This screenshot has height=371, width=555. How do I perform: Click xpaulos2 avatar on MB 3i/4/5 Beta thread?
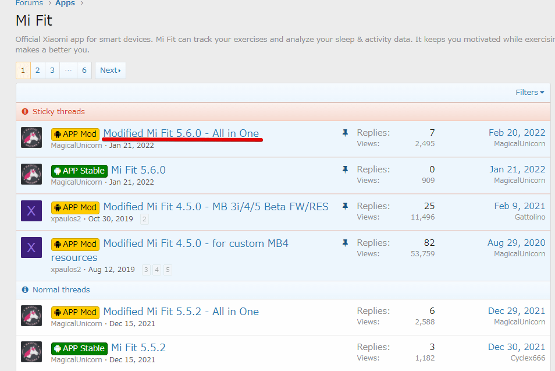click(31, 211)
